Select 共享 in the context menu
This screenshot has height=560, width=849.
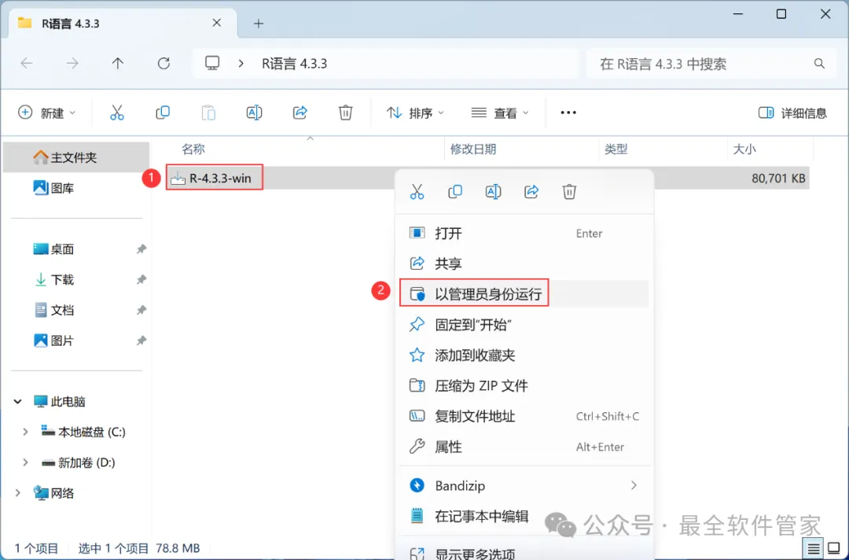click(524, 263)
